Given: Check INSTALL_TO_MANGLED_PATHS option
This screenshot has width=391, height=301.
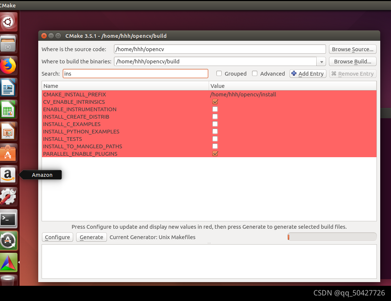Looking at the screenshot, I should point(215,146).
